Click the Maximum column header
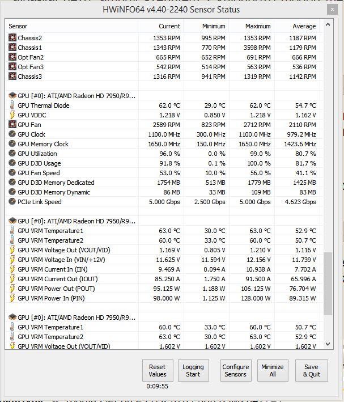344x402 pixels. 252,26
